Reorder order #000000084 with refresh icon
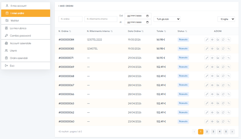Image resolution: width=241 pixels, height=139 pixels. (223, 40)
